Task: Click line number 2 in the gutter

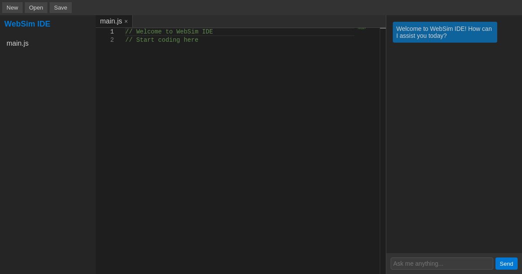Action: click(112, 40)
